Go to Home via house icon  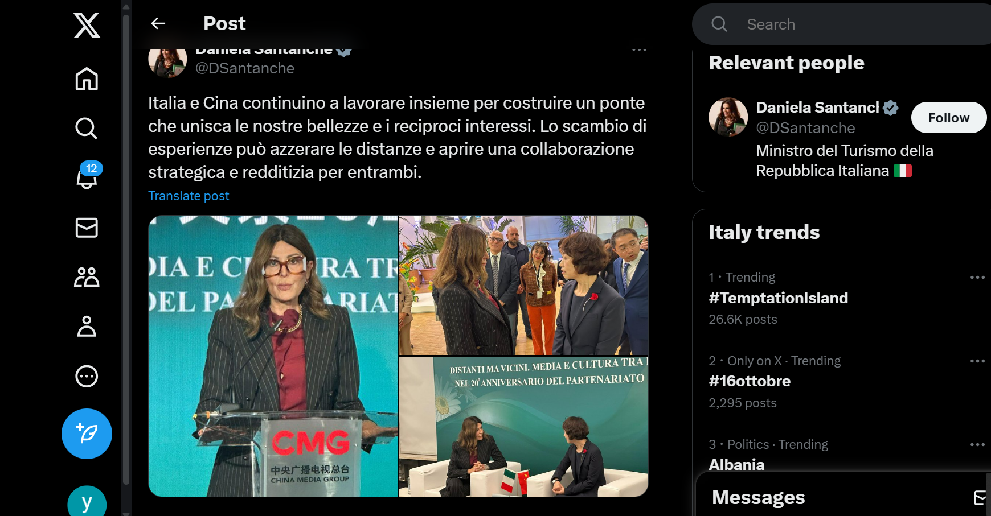click(87, 79)
